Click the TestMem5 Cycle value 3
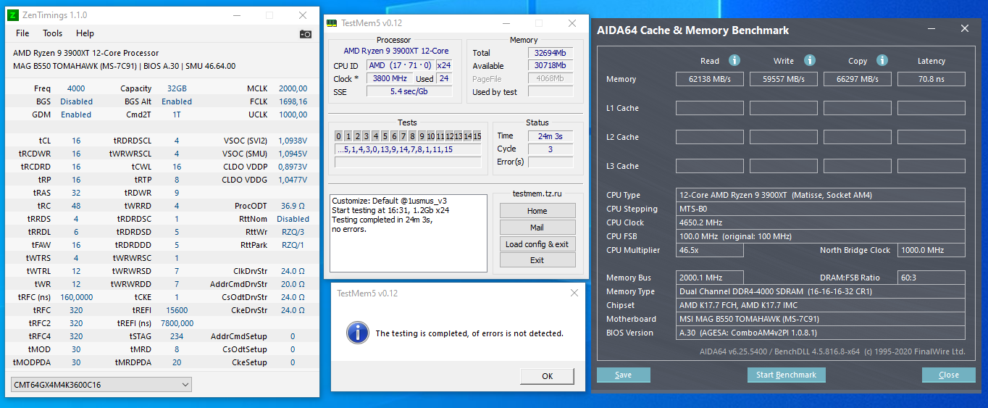Screen dimensions: 988x408 point(550,149)
